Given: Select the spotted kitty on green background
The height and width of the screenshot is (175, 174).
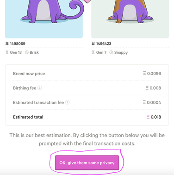Looking at the screenshot, I should (130, 19).
